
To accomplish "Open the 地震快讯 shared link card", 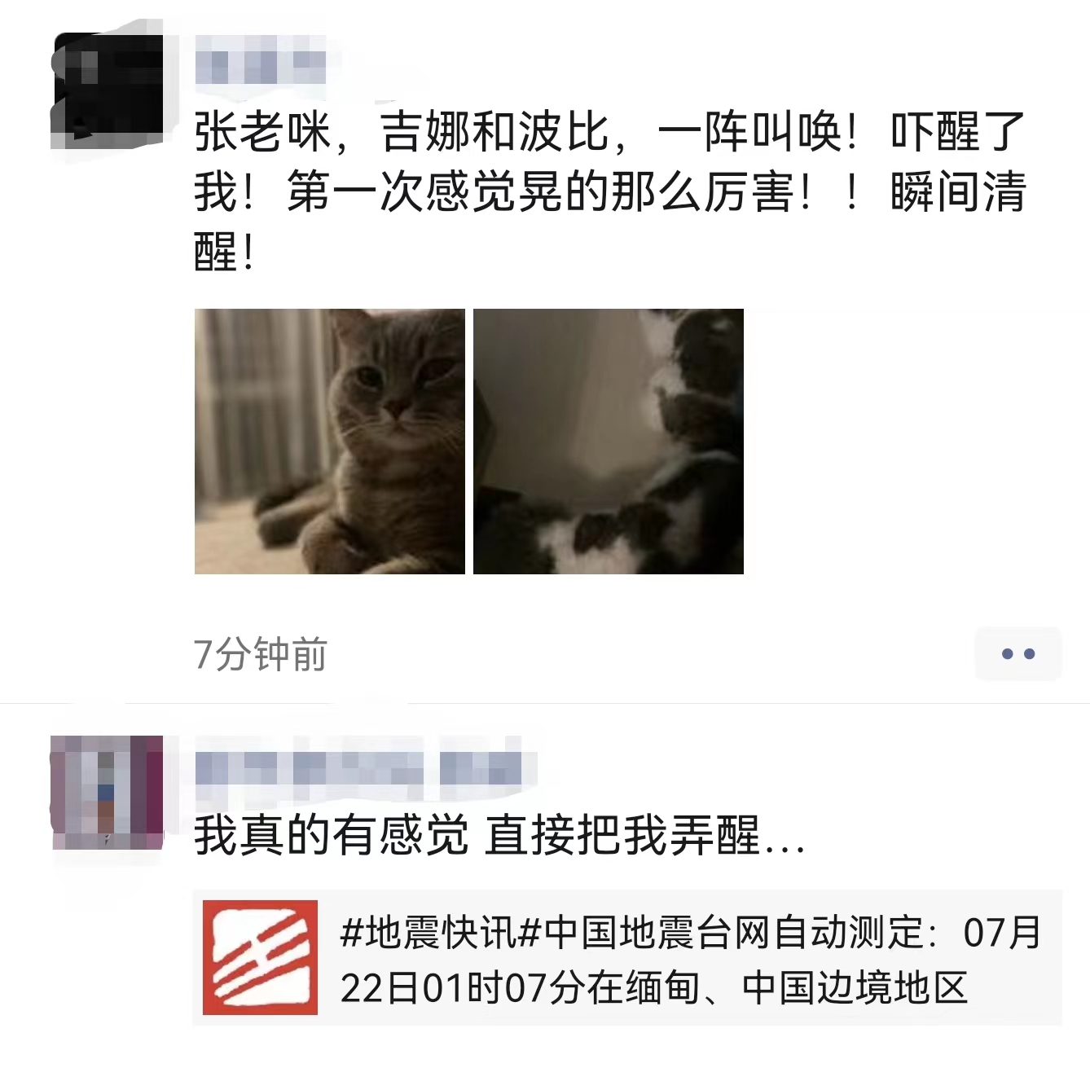I will 627,957.
